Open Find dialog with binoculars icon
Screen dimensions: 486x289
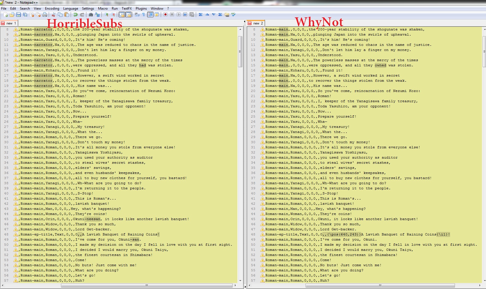click(x=91, y=15)
